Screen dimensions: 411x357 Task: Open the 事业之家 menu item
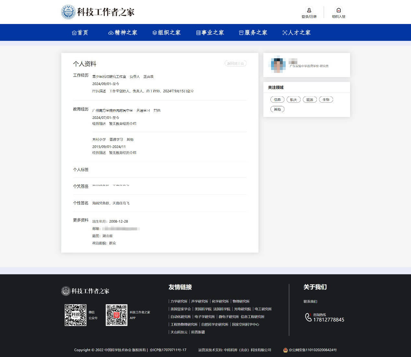[210, 32]
